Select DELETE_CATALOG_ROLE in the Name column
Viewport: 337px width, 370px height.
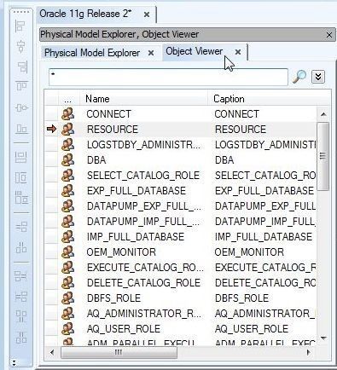[143, 283]
